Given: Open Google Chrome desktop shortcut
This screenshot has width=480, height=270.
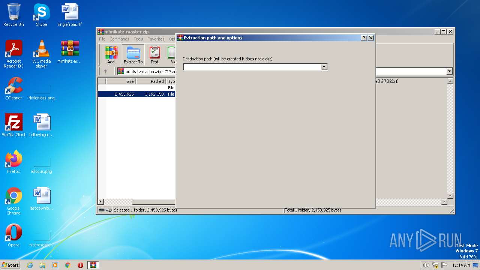Looking at the screenshot, I should coord(13,201).
